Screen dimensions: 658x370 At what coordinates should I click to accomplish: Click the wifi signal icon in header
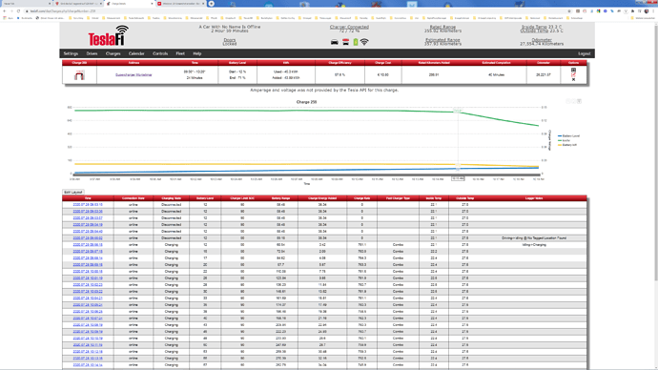point(364,42)
